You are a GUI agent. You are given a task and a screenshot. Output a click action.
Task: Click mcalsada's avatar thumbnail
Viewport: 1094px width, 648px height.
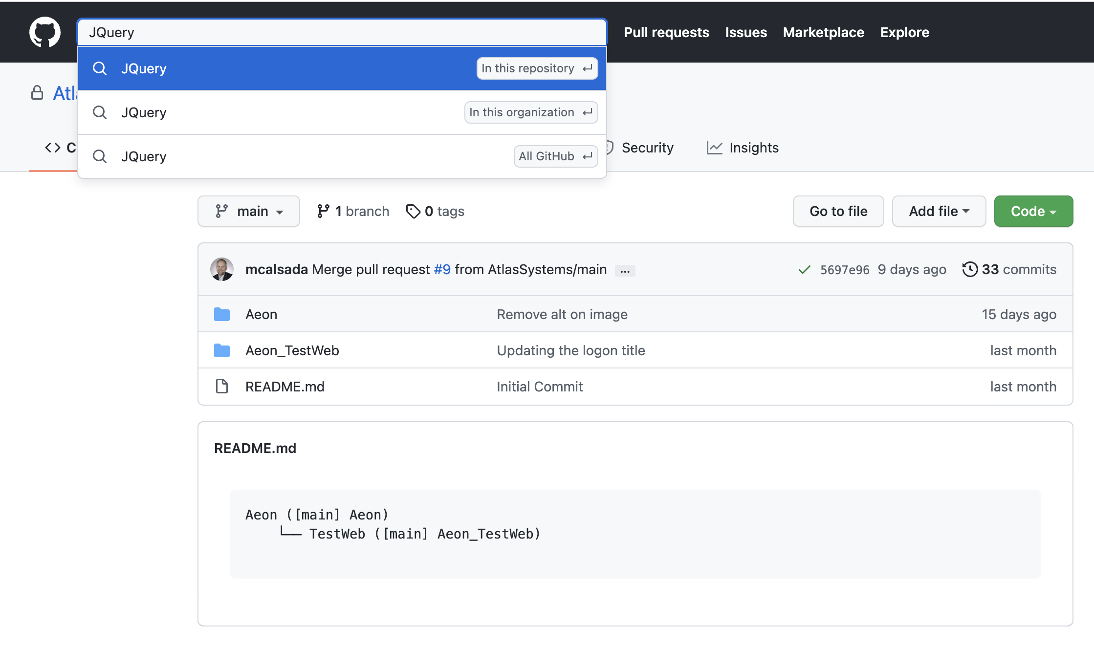pos(222,269)
